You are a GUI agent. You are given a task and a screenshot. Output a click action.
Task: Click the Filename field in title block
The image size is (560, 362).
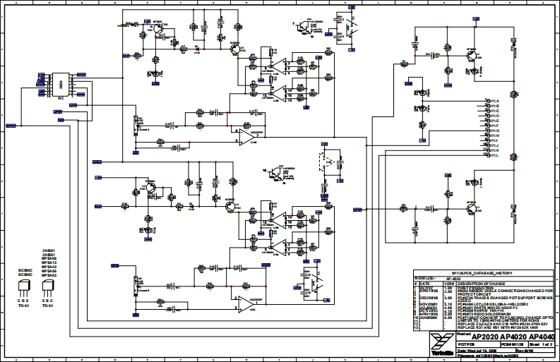coord(487,356)
